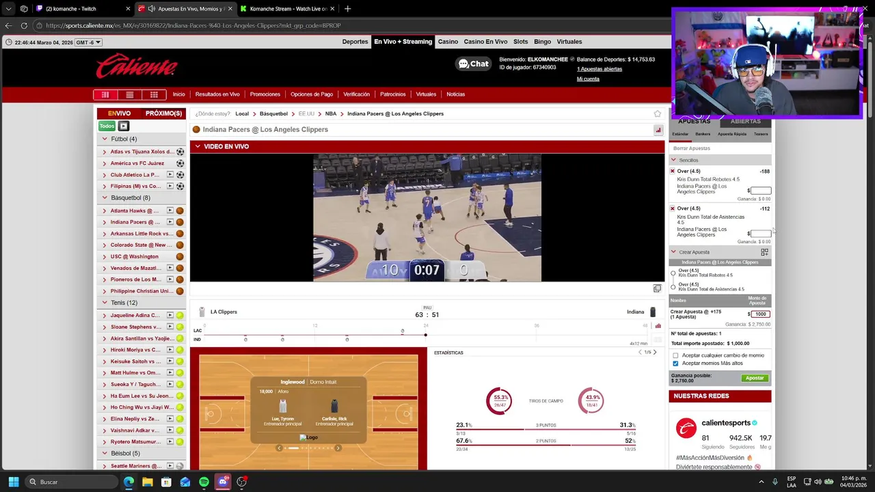The image size is (875, 492).
Task: Click the Windows taskbar Buscar search box
Action: (72, 482)
